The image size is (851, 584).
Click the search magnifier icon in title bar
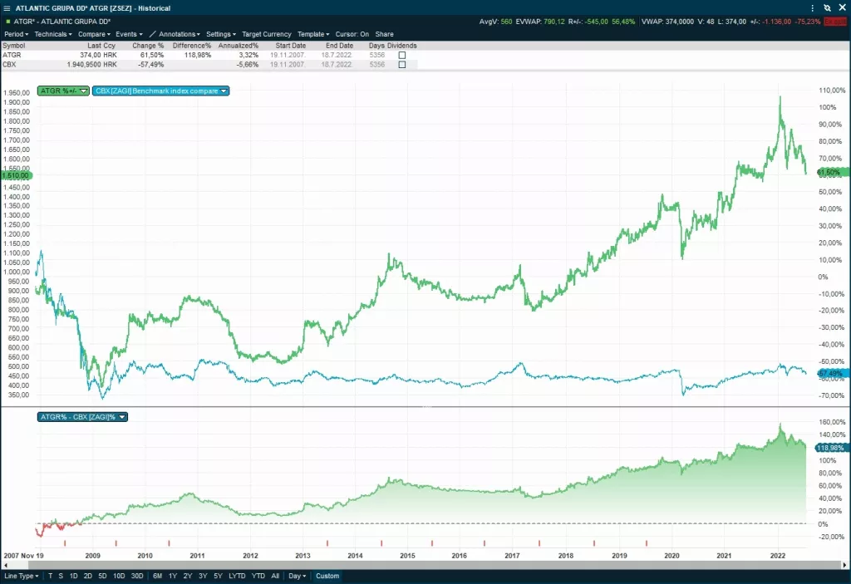pyautogui.click(x=828, y=7)
